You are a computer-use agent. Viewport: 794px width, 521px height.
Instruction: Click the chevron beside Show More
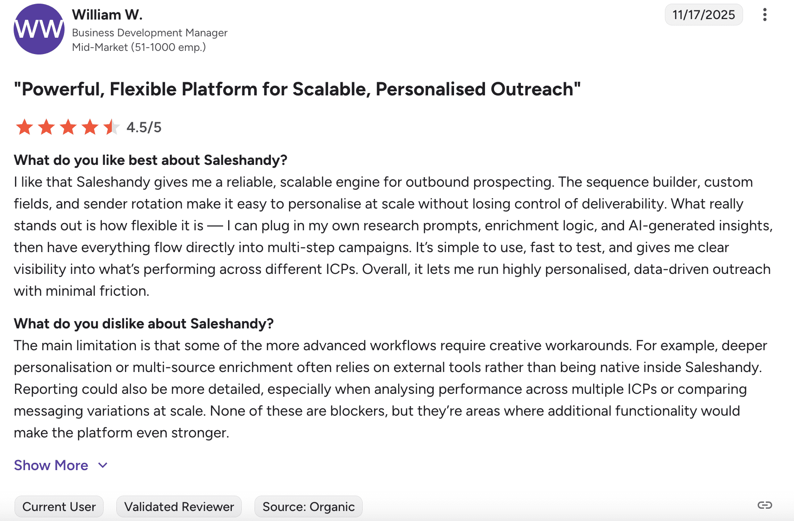103,465
